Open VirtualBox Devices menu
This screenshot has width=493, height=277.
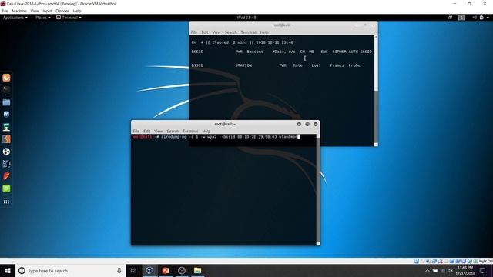(x=62, y=11)
